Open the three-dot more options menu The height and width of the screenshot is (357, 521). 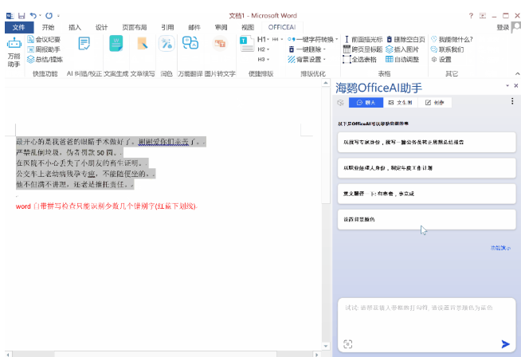coord(512,101)
